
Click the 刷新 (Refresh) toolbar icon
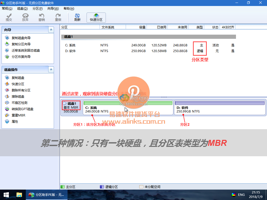pos(77,17)
